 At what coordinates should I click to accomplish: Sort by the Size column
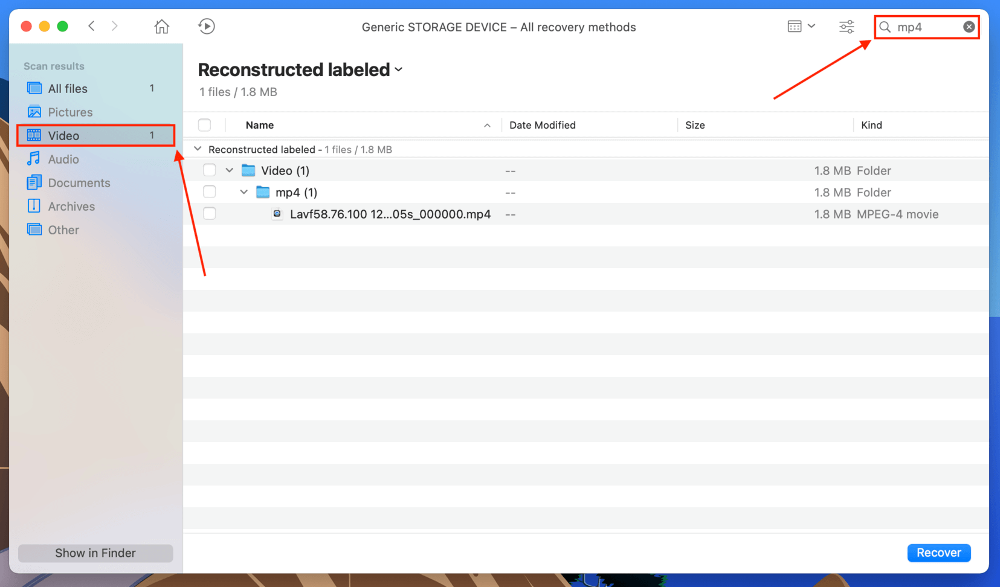(695, 125)
